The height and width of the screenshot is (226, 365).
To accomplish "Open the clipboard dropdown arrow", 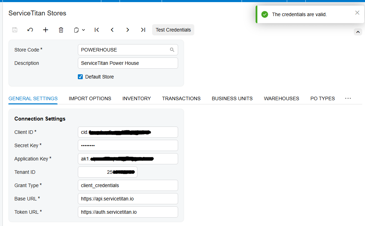I will (83, 30).
